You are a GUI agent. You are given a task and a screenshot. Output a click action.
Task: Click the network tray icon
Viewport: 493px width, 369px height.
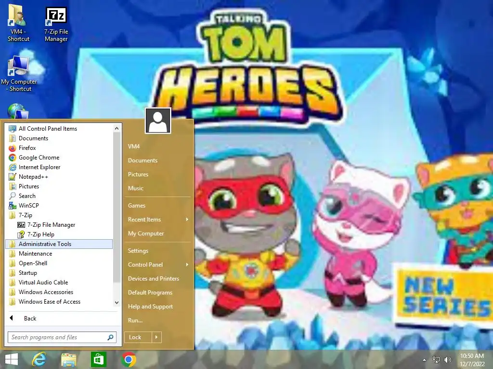pos(436,359)
